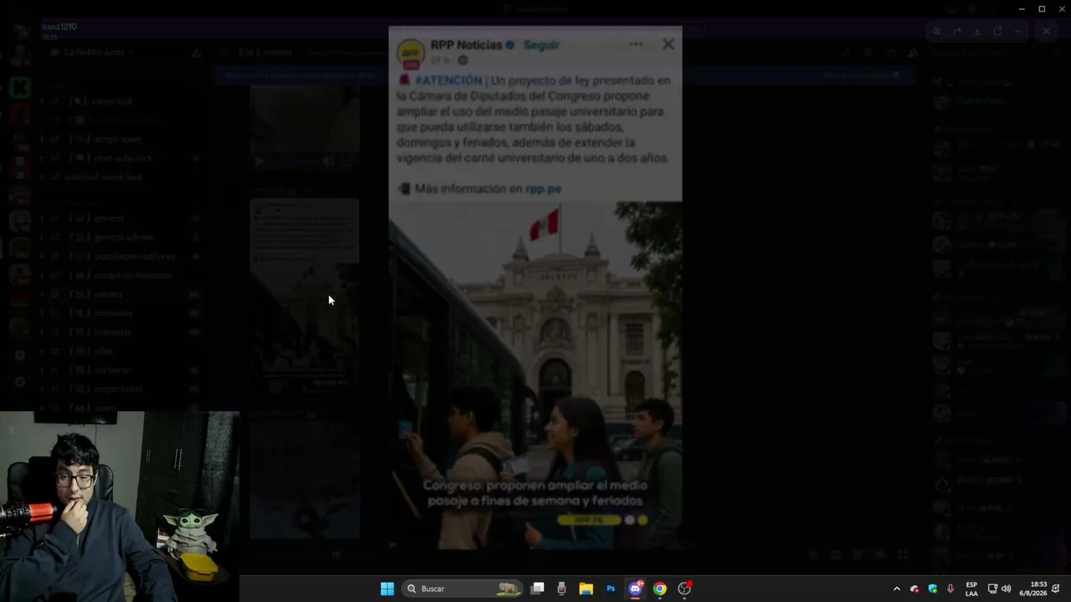Download the previewed image
1071x602 pixels.
pyautogui.click(x=977, y=31)
